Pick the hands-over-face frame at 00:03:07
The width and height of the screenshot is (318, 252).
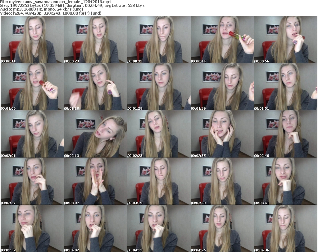(96, 181)
